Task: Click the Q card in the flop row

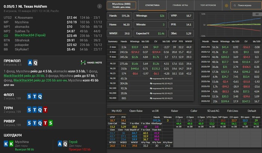Action: coord(40,97)
